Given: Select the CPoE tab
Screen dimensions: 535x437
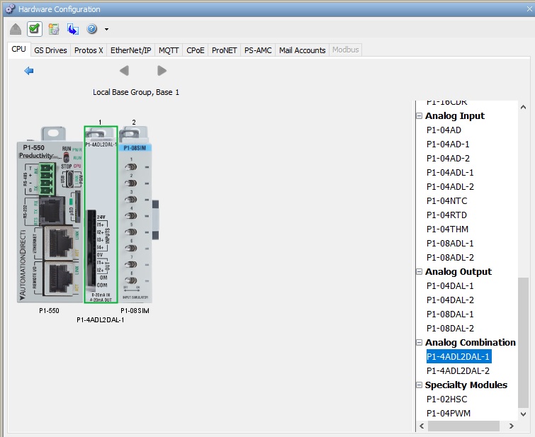Looking at the screenshot, I should click(195, 50).
